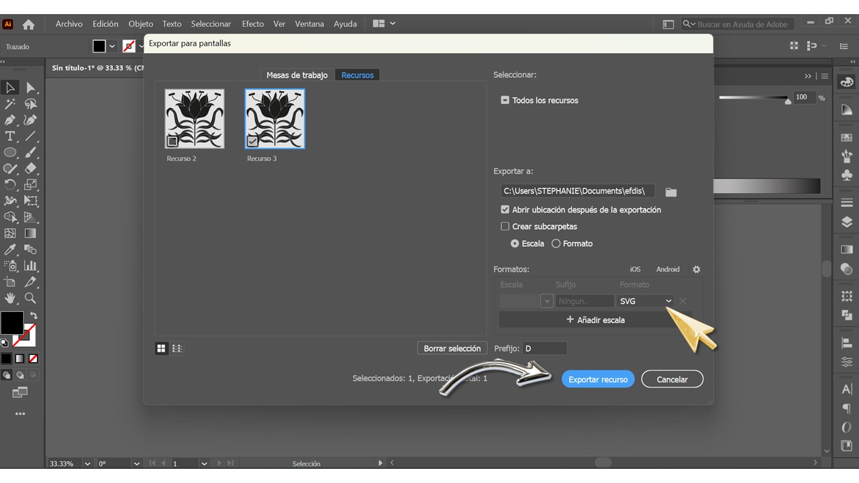Image resolution: width=859 pixels, height=483 pixels.
Task: Click the black fill color swatch
Action: click(11, 323)
